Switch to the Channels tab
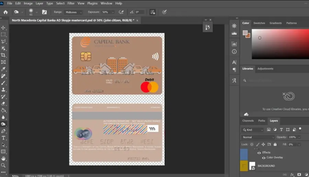Screen dimensions: 309x177 (248, 121)
